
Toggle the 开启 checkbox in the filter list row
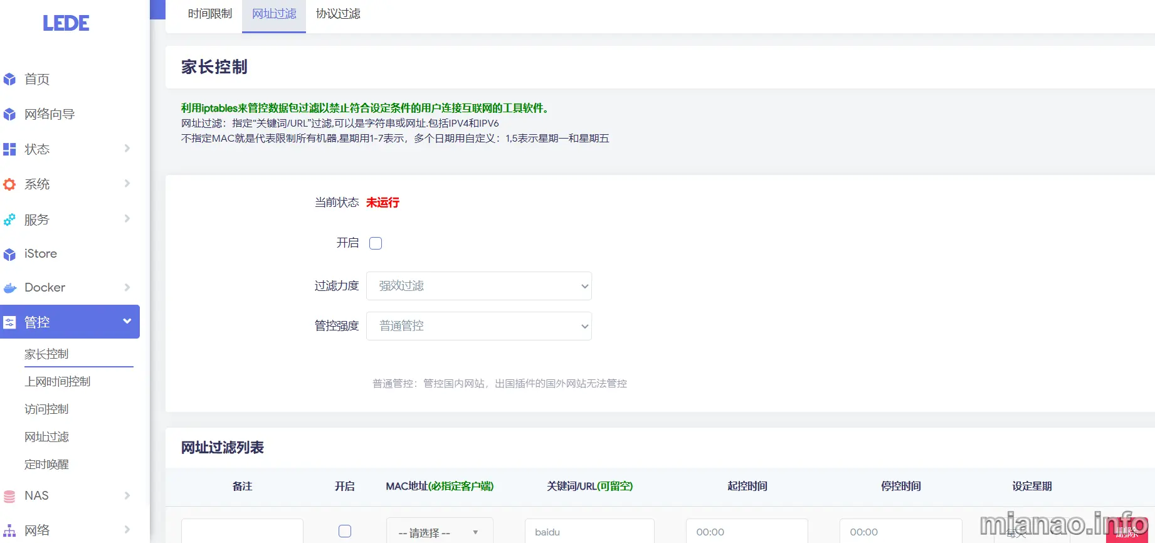pyautogui.click(x=345, y=531)
